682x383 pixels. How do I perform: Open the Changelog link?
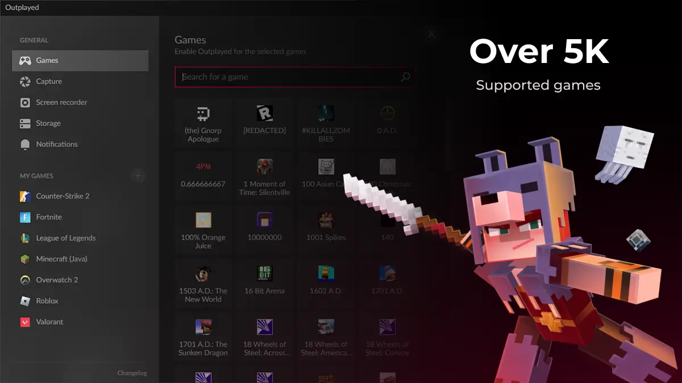coord(132,373)
